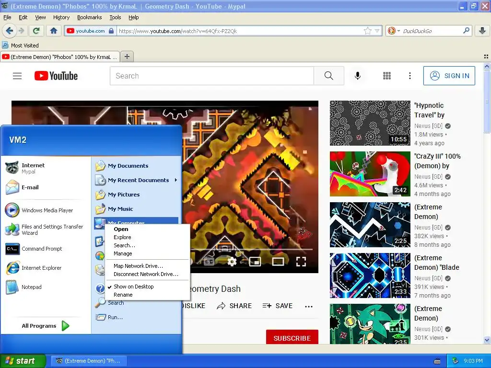Choose Rename in the context menu

tap(123, 295)
